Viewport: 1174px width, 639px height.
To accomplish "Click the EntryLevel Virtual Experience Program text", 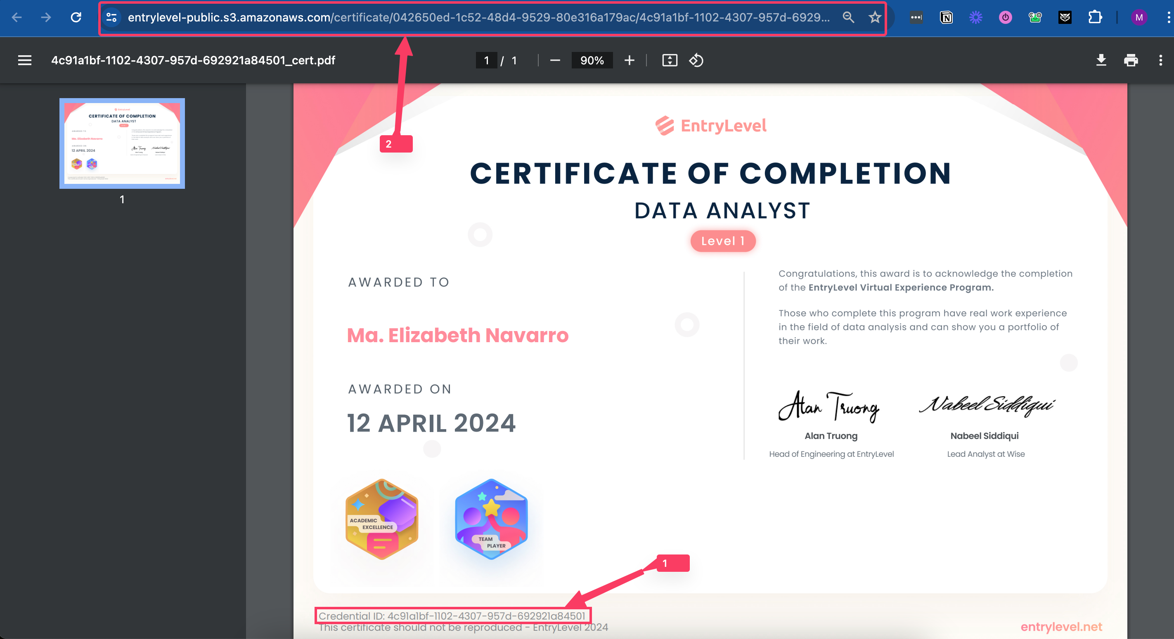I will 901,288.
